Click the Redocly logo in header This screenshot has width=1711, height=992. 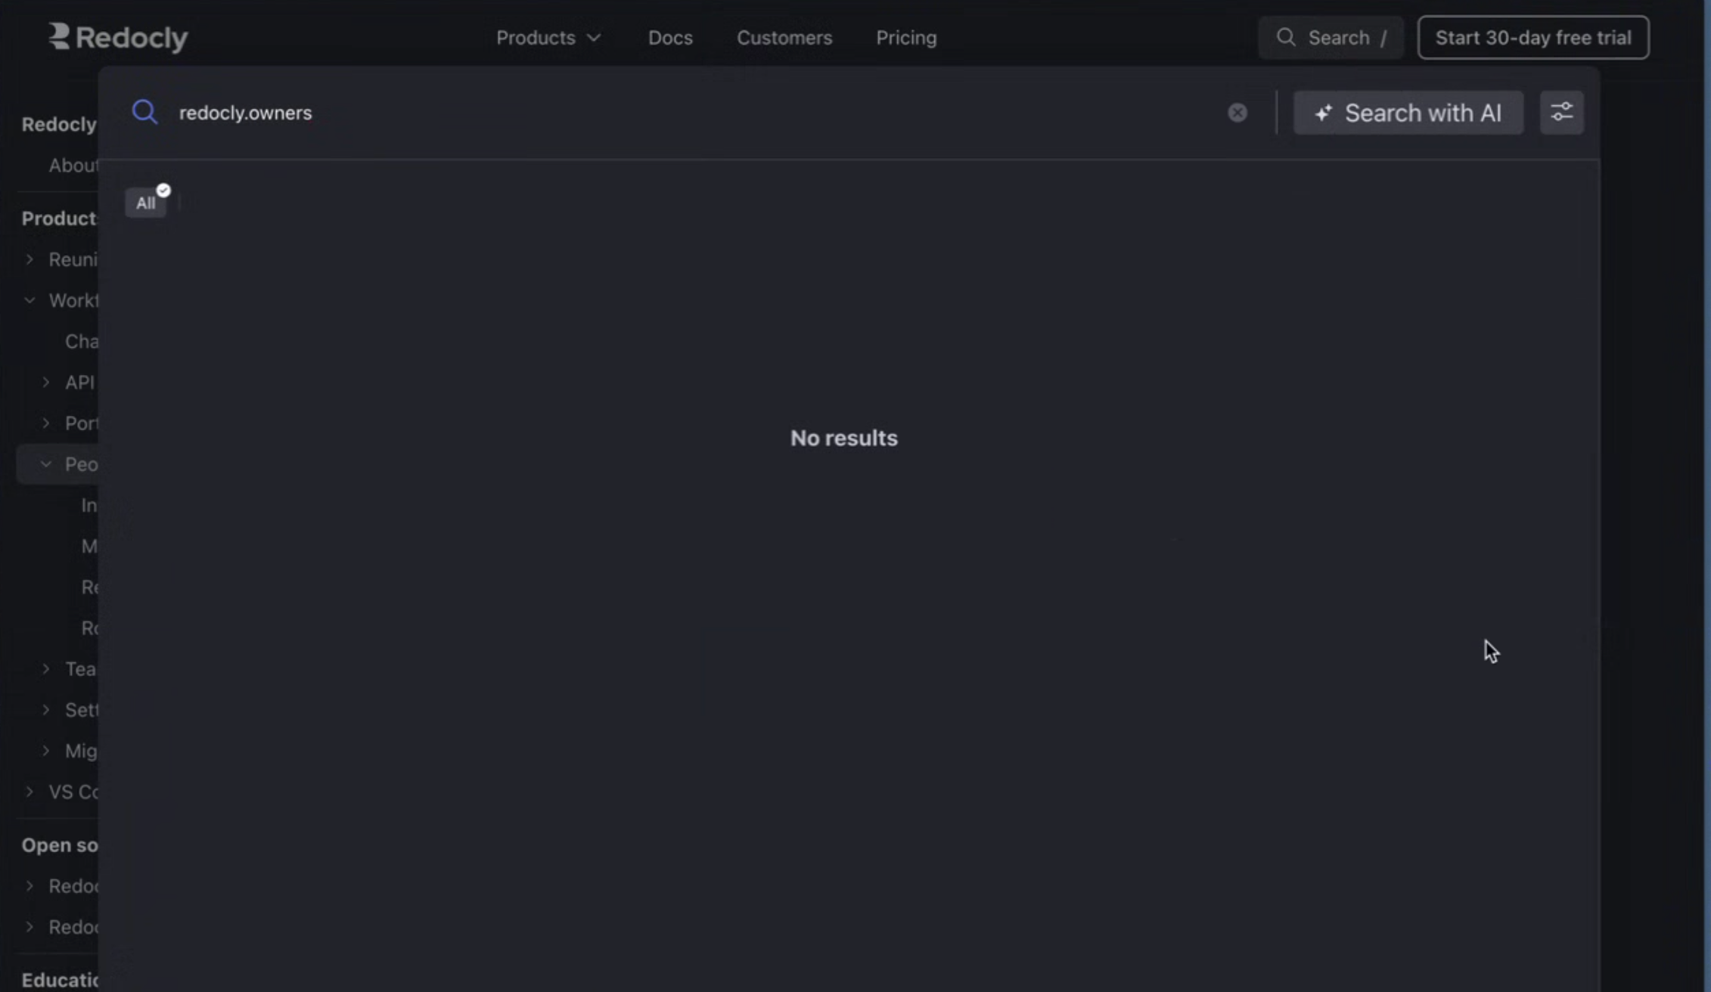coord(118,37)
